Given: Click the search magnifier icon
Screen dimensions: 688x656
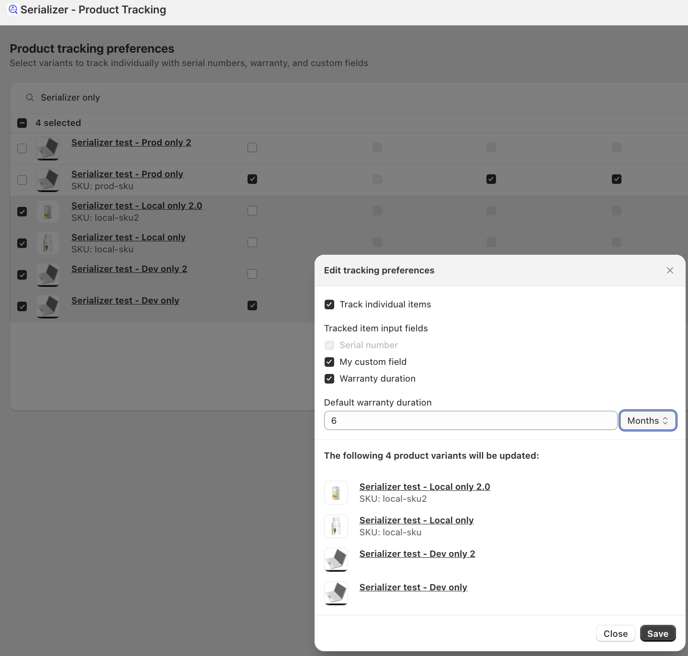Looking at the screenshot, I should (x=30, y=98).
